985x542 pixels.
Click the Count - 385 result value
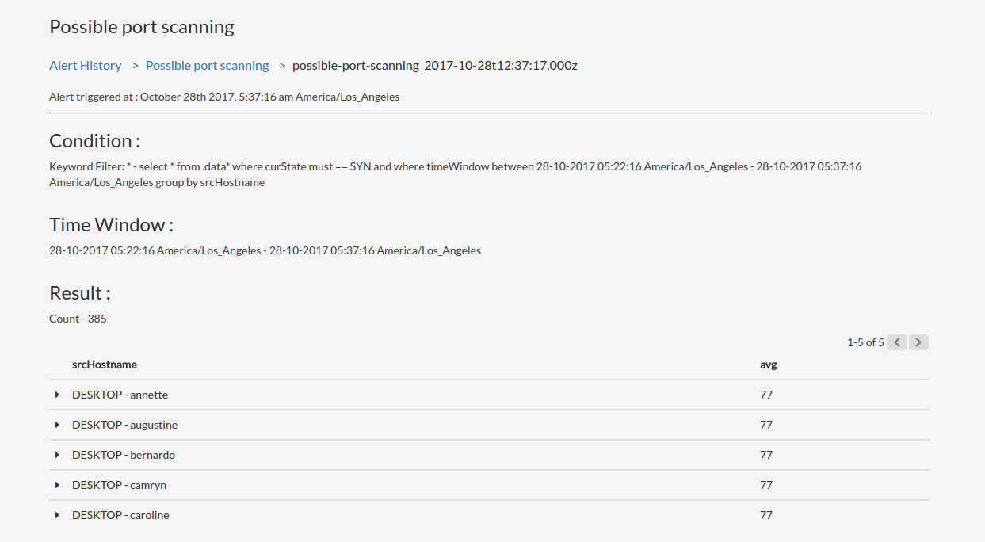pos(78,318)
